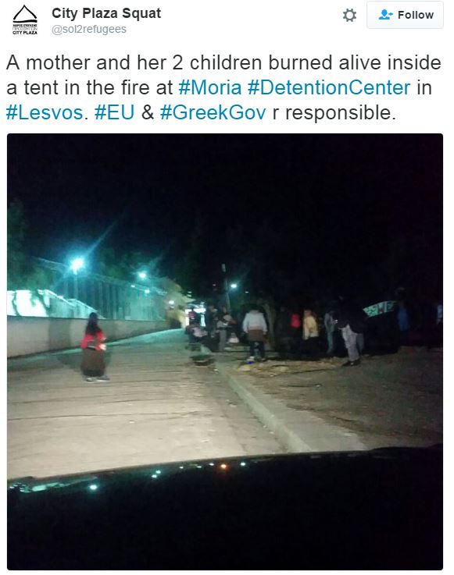Open the #DetentionCenter hashtag
This screenshot has height=575, width=454.
pos(329,87)
